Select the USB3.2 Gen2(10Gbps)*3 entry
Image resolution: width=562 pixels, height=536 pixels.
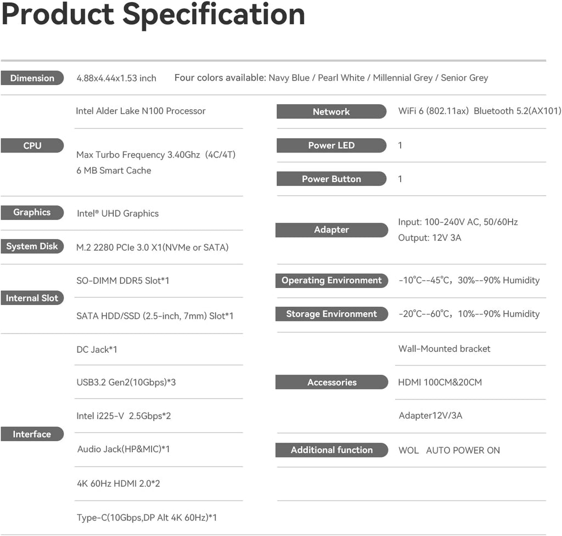pos(126,382)
